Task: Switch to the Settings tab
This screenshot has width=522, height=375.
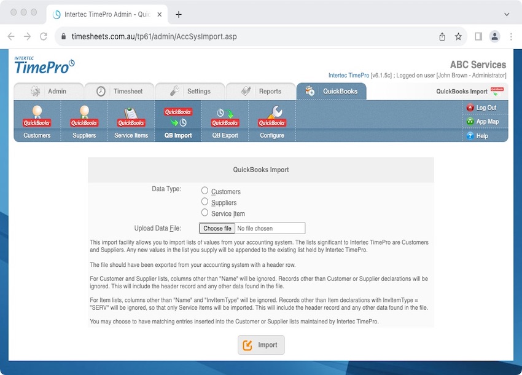Action: click(190, 92)
